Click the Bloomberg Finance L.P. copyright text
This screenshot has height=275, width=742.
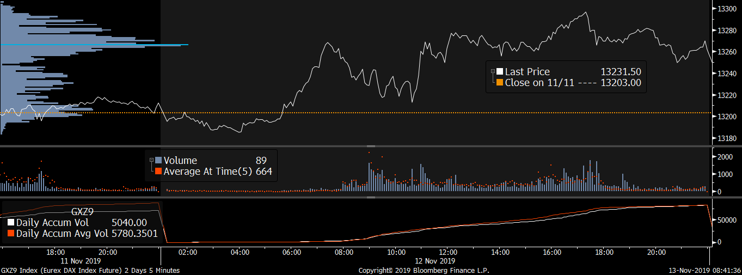click(425, 270)
